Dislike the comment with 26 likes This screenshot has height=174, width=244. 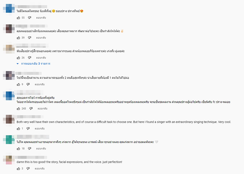pyautogui.click(x=30, y=58)
